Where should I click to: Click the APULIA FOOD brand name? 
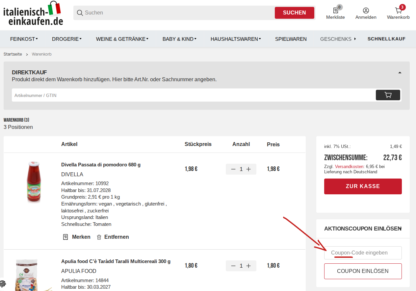click(79, 271)
